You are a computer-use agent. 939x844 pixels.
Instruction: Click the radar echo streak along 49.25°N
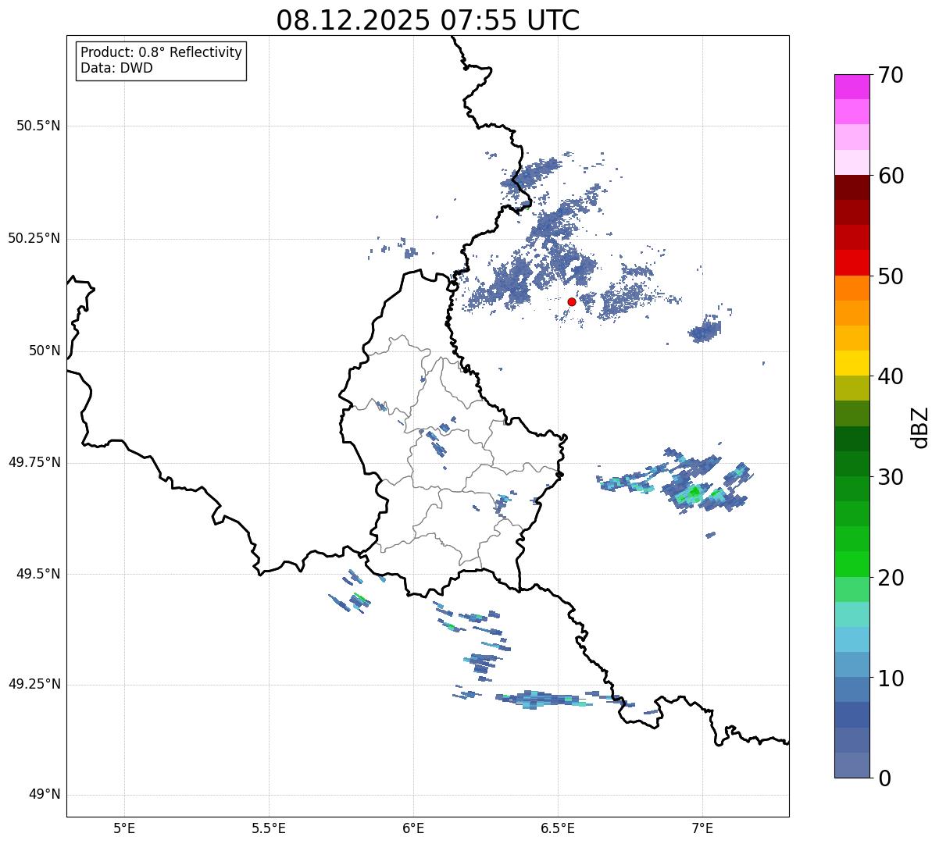point(544,699)
